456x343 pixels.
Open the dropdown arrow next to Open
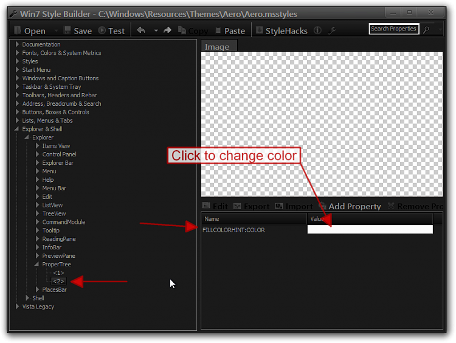tap(56, 30)
